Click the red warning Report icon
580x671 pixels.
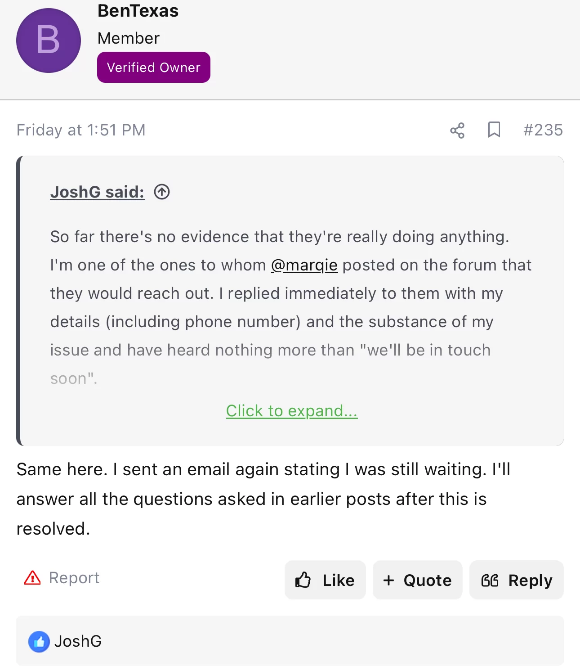click(x=32, y=577)
